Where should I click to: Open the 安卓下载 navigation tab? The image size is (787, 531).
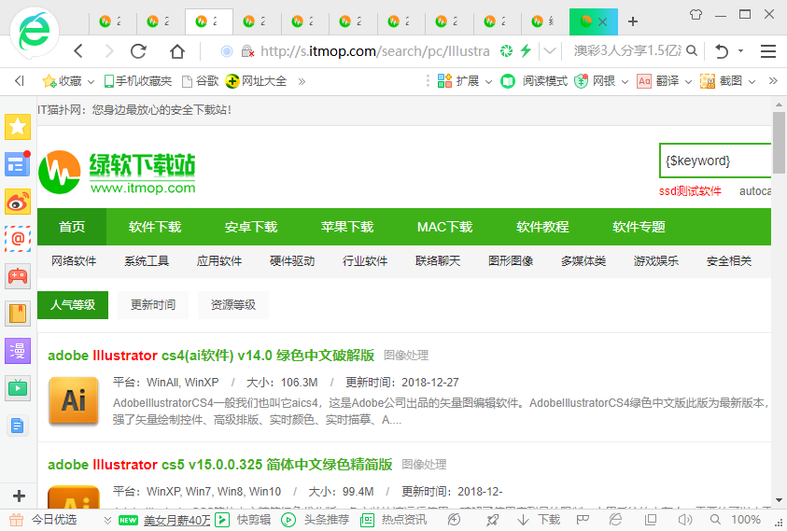pyautogui.click(x=251, y=227)
